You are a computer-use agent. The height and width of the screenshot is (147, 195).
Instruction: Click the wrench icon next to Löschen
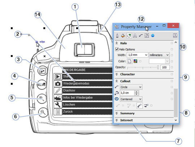(x=58, y=104)
